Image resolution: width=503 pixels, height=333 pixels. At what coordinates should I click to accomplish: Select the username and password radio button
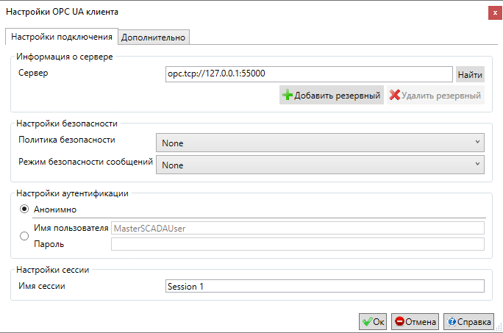pyautogui.click(x=24, y=236)
